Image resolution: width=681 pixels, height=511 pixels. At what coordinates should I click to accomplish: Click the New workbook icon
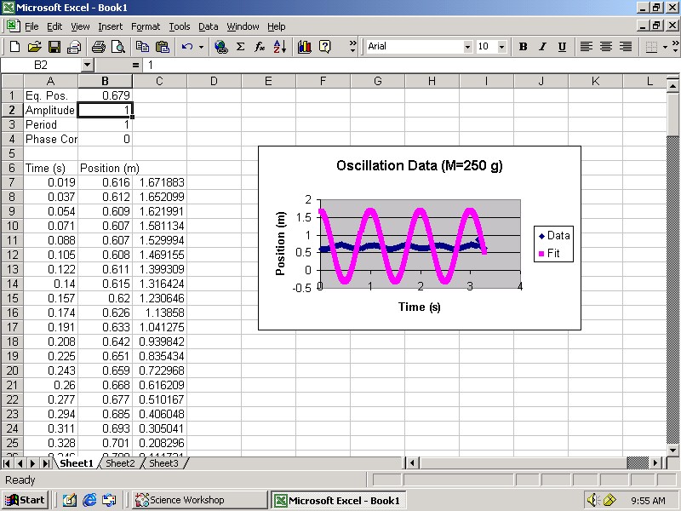click(14, 47)
